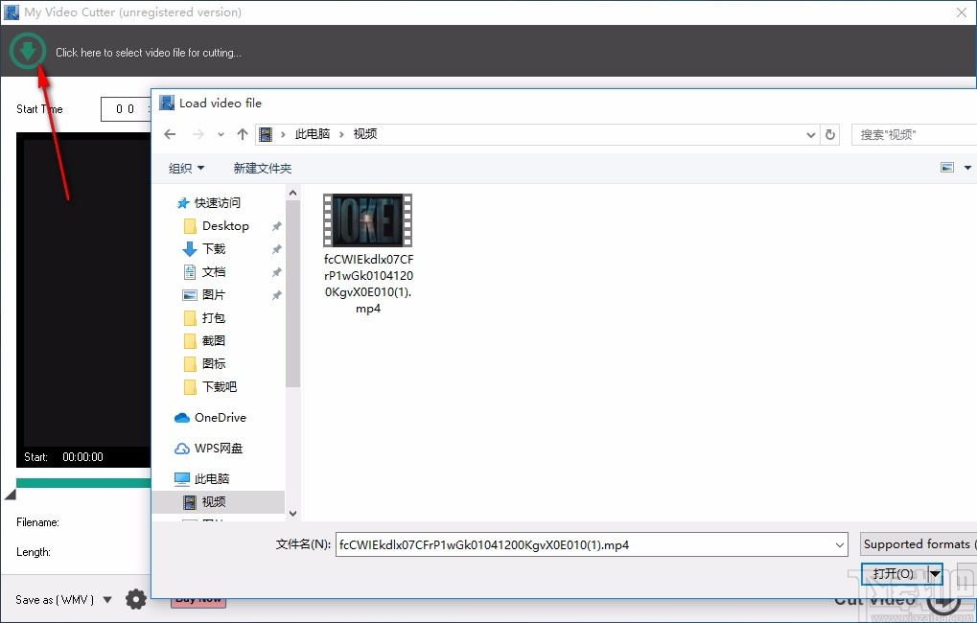Open the settings gear at bottom left
The image size is (977, 623).
[x=136, y=599]
